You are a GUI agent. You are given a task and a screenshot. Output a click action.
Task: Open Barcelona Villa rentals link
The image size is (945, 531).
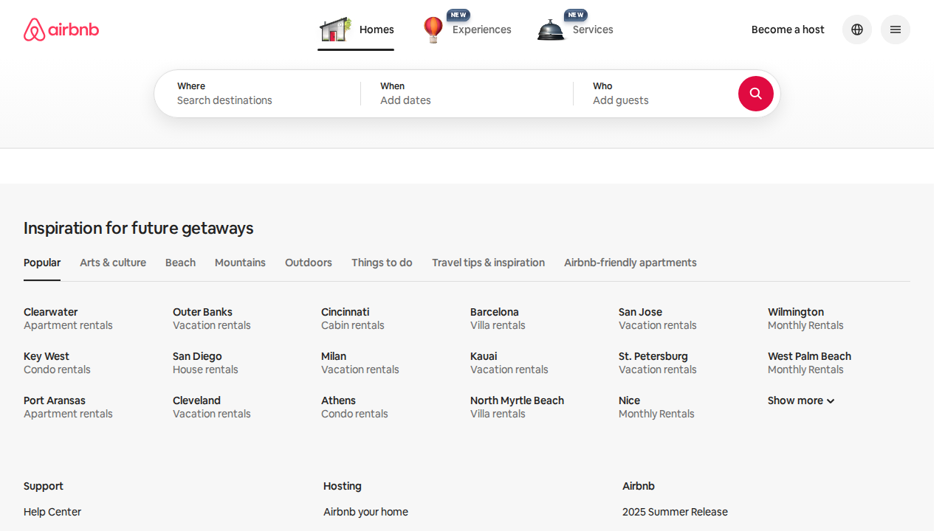tap(498, 319)
